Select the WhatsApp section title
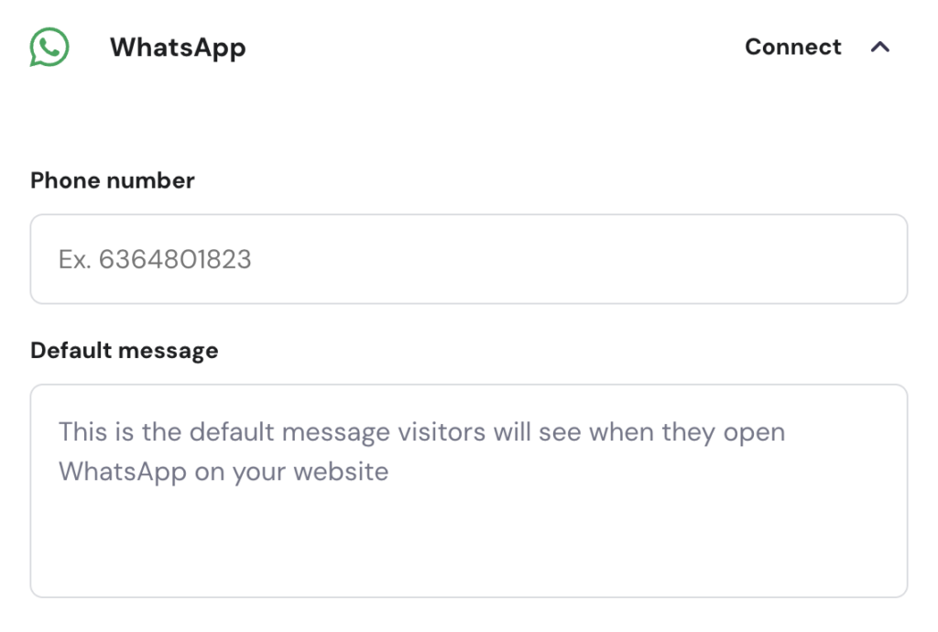This screenshot has width=938, height=632. (x=178, y=47)
